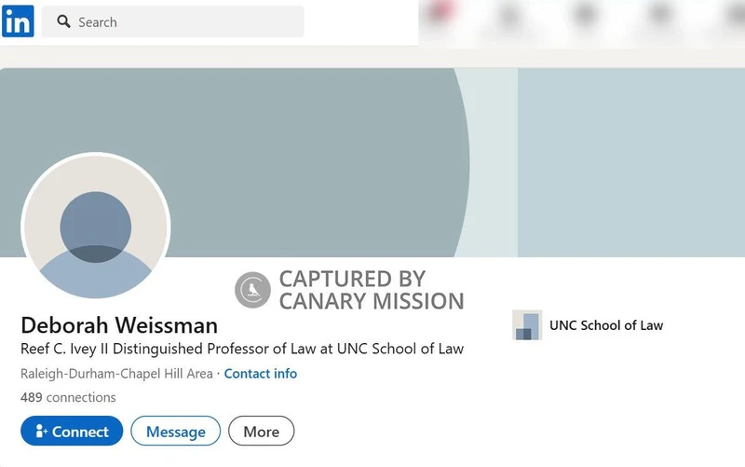Focus the Search input field

coord(186,21)
